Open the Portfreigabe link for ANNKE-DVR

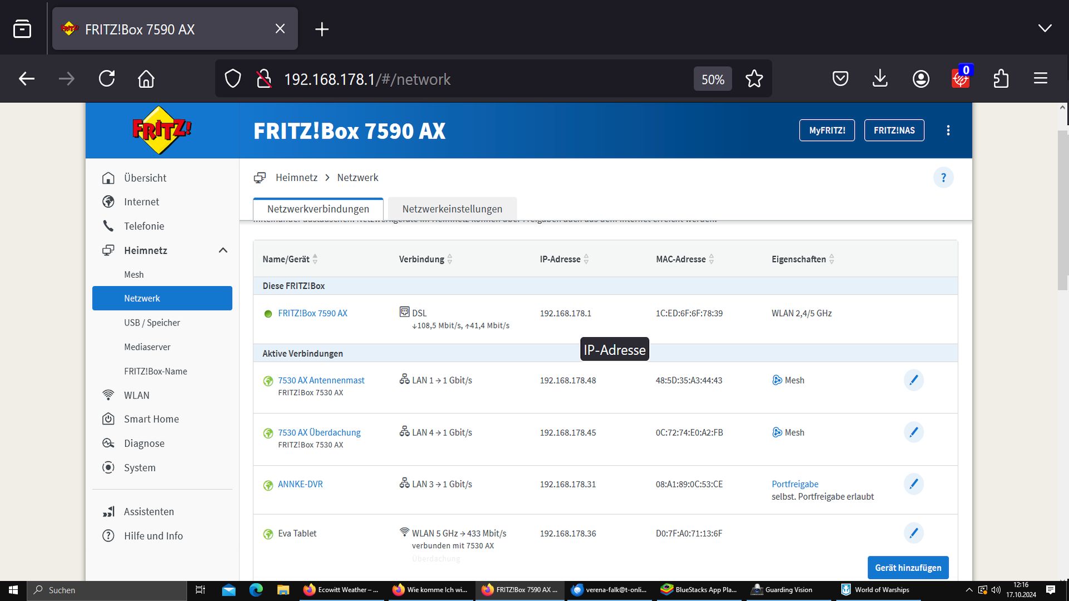795,484
